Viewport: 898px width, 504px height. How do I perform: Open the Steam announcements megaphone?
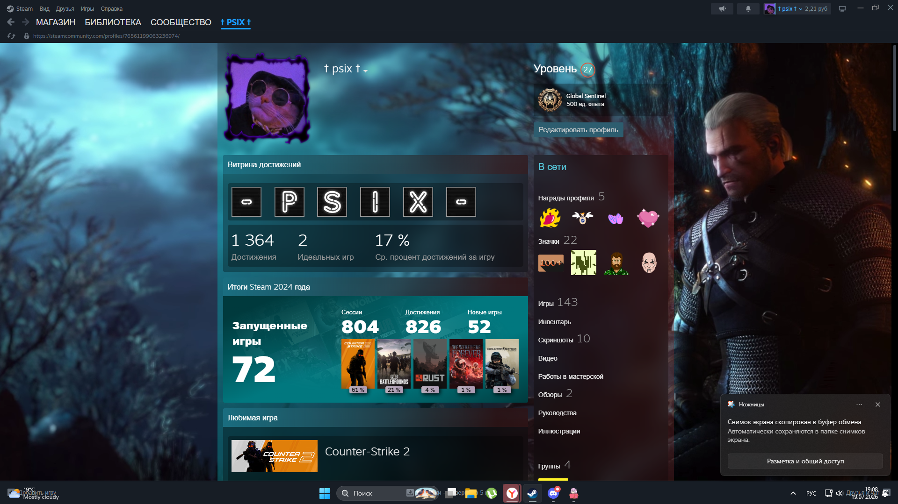[722, 8]
